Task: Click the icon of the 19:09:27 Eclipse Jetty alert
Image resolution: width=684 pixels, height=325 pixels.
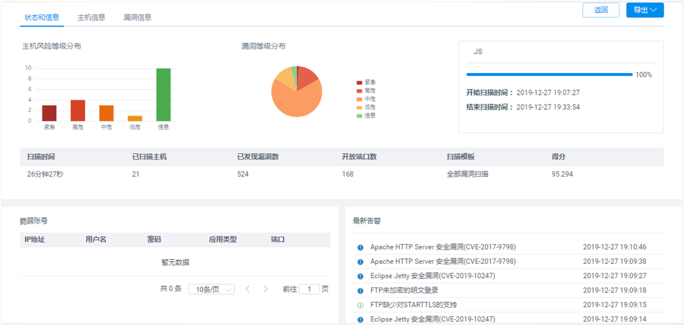Action: point(360,276)
